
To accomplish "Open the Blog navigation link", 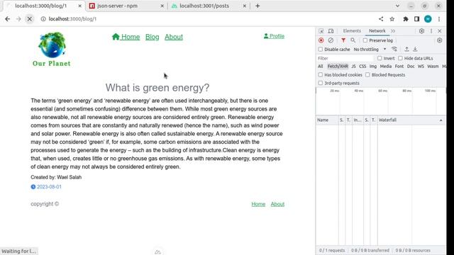I will tap(153, 37).
